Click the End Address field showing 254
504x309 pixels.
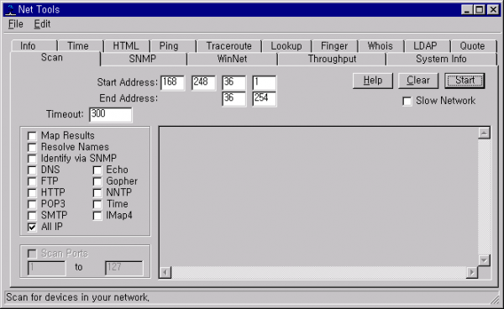tap(265, 98)
